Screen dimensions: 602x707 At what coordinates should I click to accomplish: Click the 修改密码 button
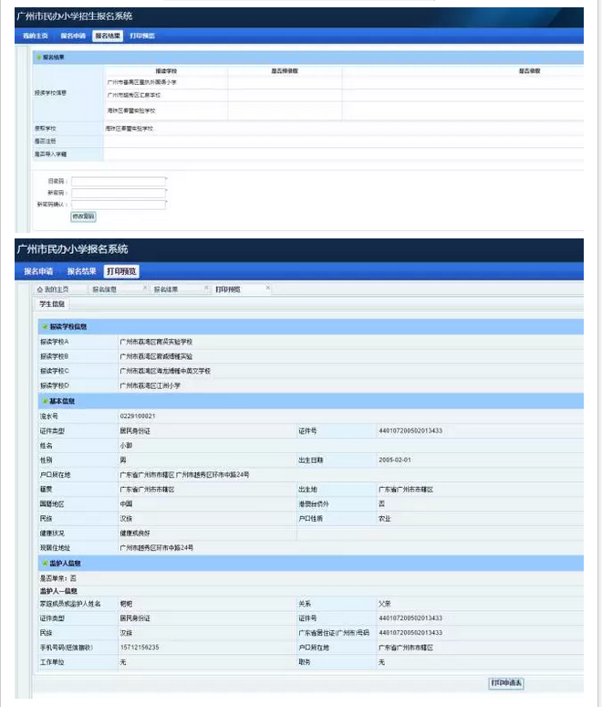(x=83, y=216)
